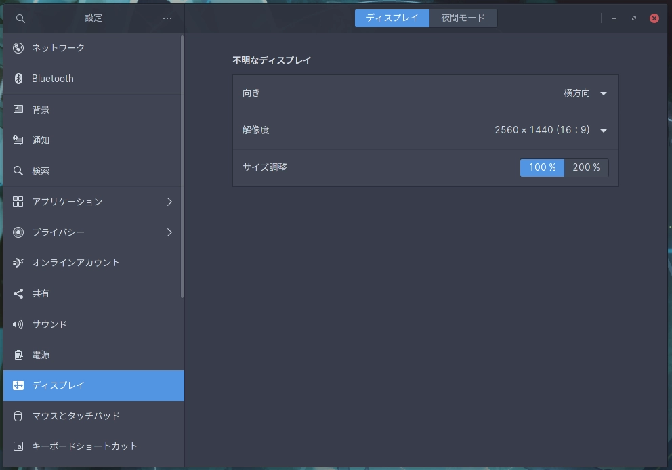
Task: Click the 通知 notifications icon
Action: click(18, 140)
